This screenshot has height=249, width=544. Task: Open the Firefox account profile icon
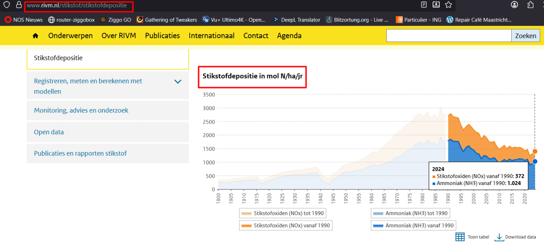click(x=515, y=5)
